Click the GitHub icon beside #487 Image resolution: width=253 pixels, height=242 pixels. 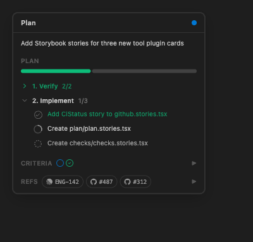[94, 181]
